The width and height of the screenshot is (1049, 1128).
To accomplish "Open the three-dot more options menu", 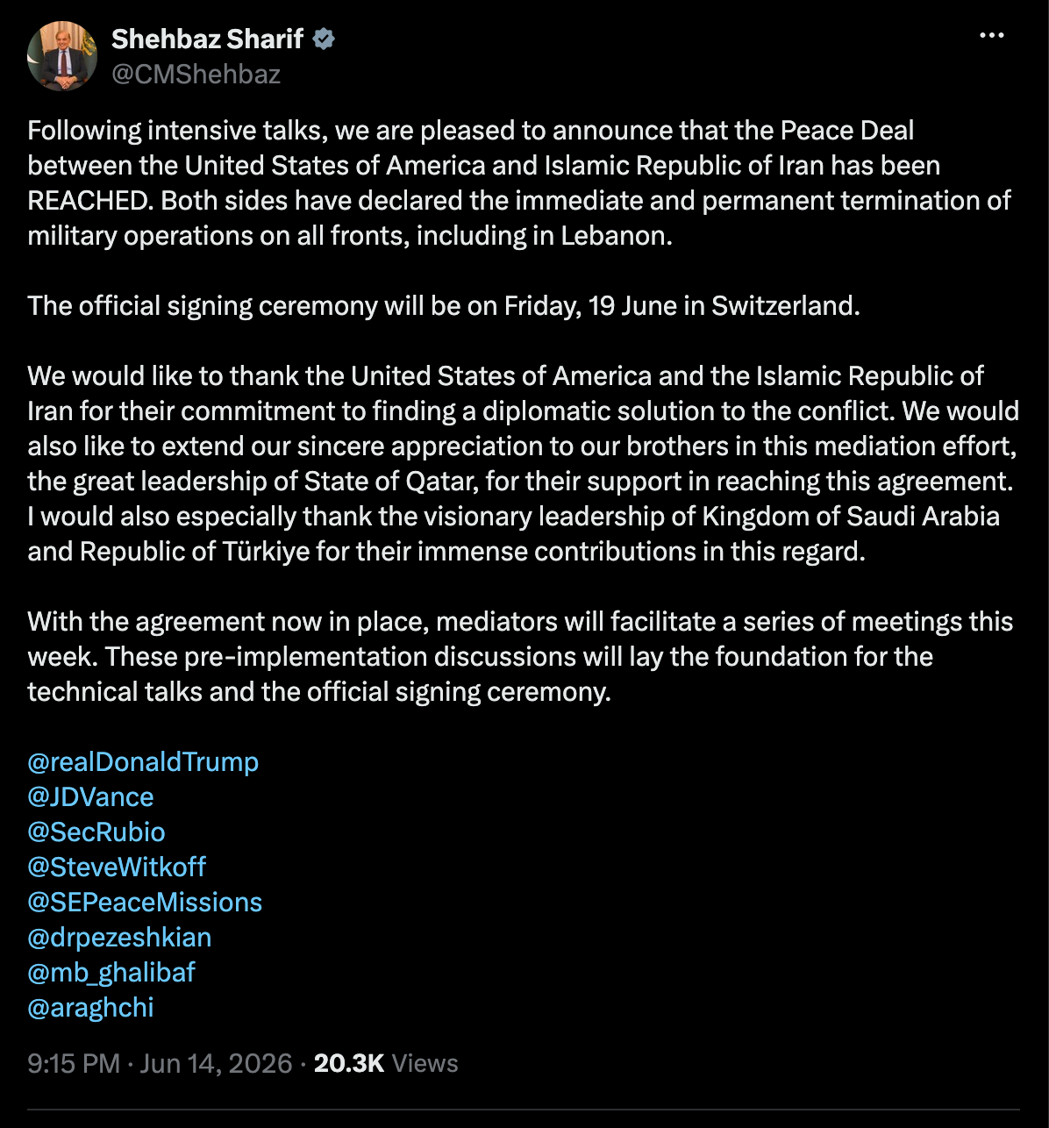I will (x=991, y=36).
